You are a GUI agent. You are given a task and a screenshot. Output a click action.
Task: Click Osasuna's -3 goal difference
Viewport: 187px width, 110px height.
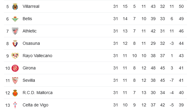point(172,44)
